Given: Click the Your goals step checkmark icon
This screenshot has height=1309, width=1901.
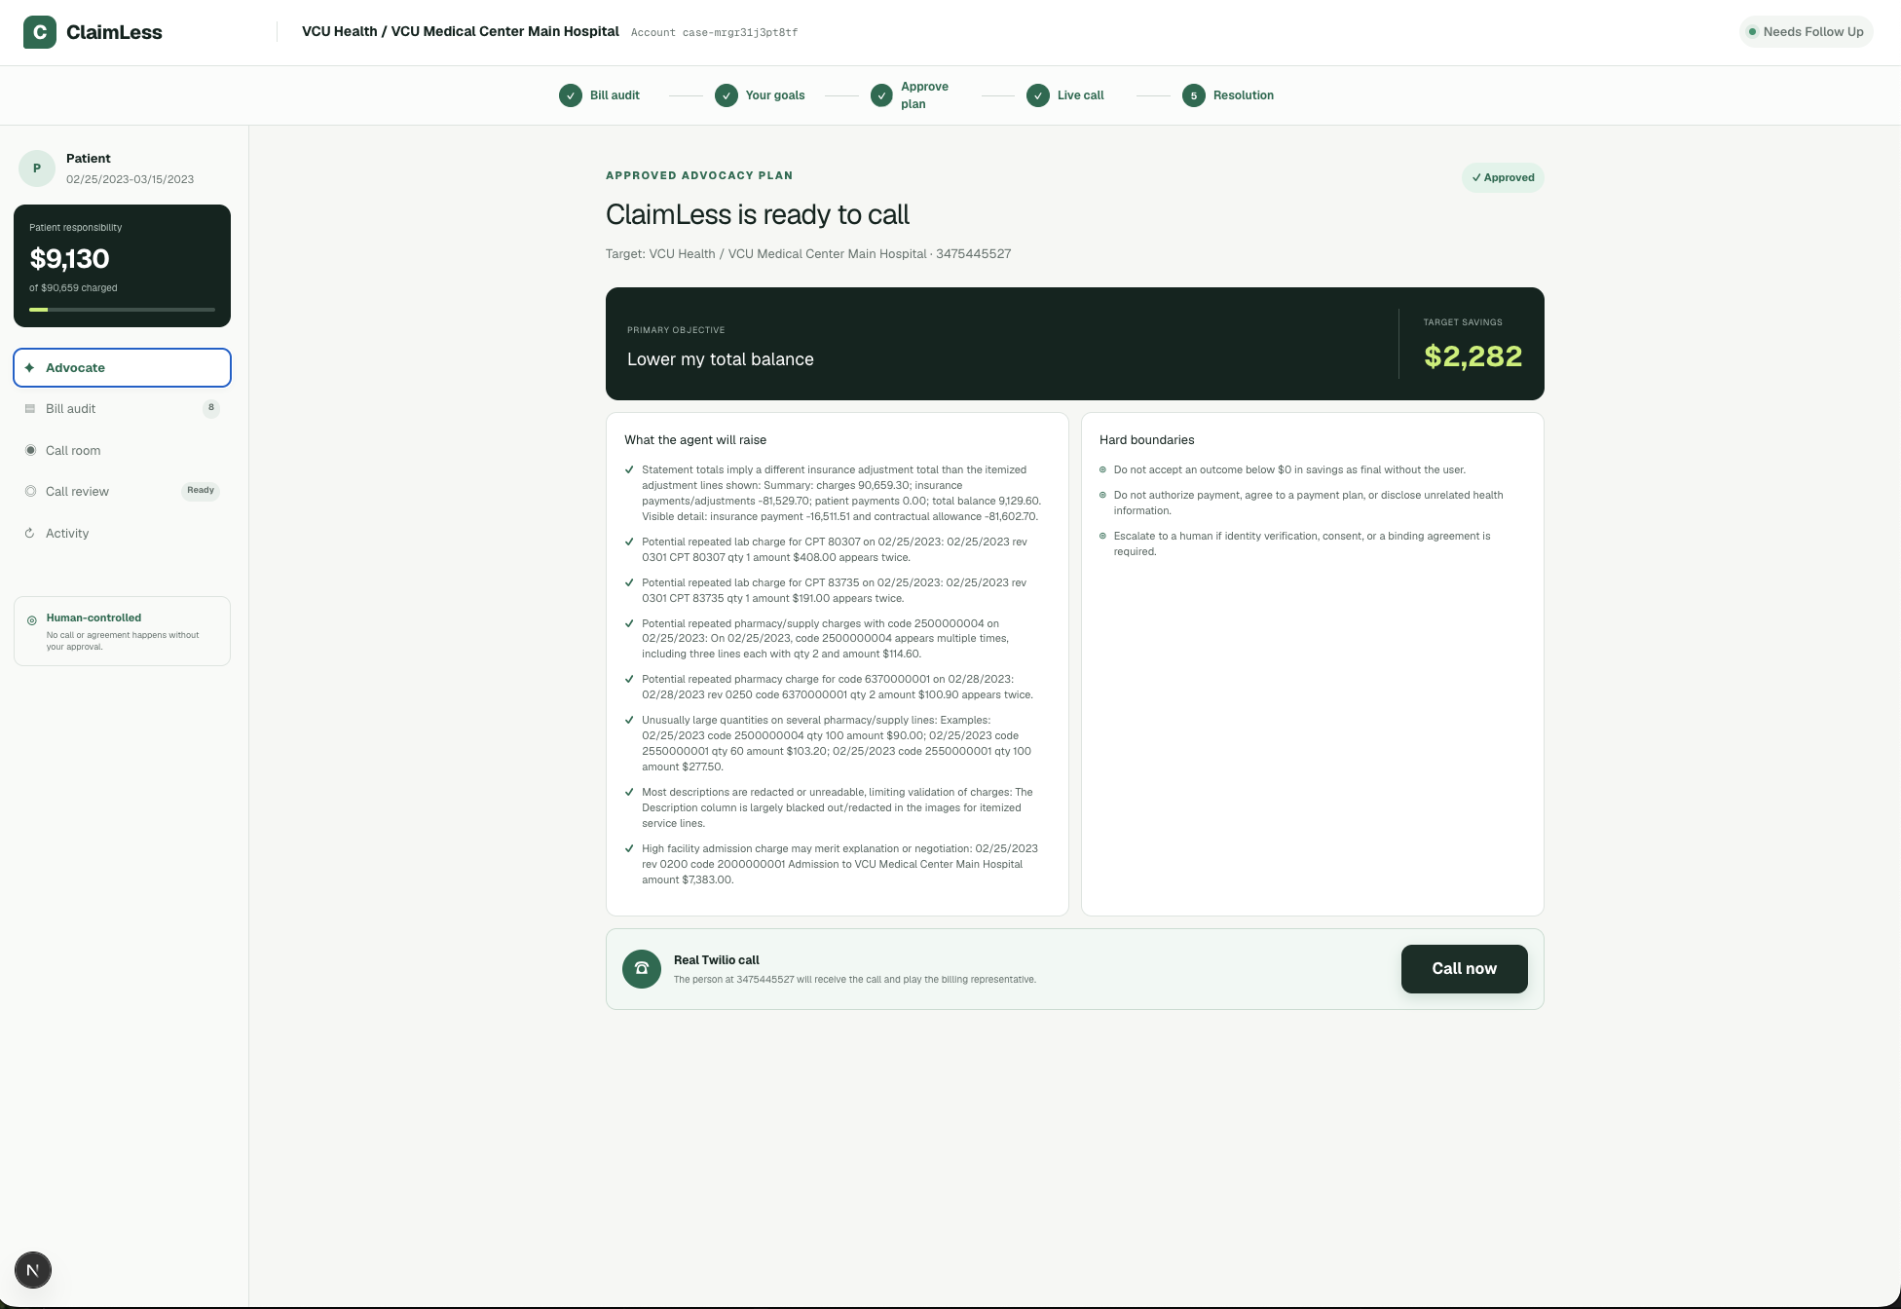Looking at the screenshot, I should pyautogui.click(x=727, y=95).
